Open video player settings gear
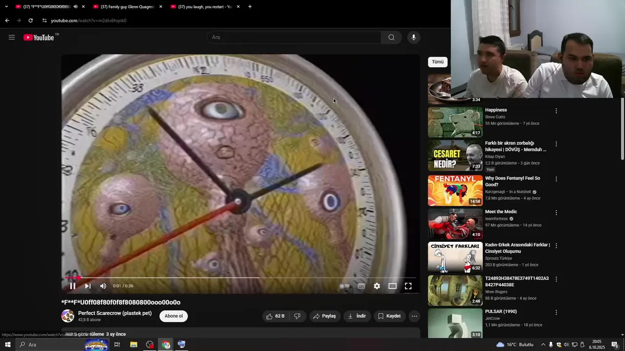625x351 pixels. point(377,286)
